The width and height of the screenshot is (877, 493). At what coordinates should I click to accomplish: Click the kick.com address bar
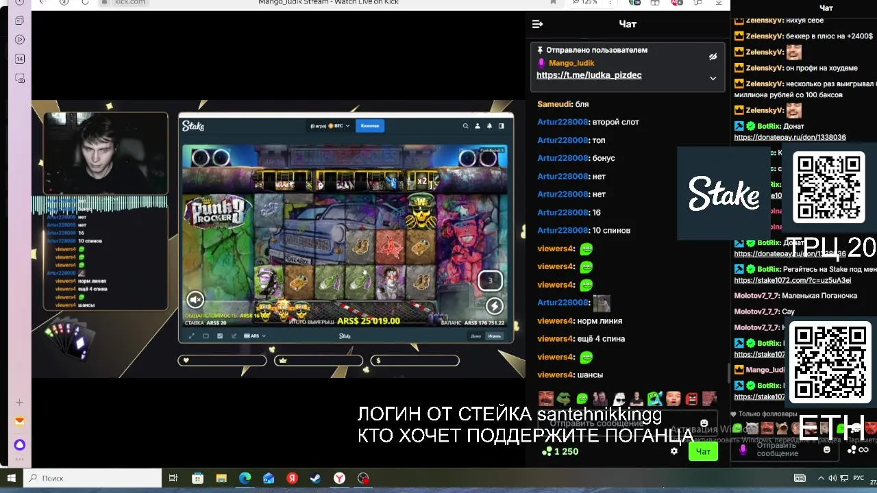pos(130,2)
